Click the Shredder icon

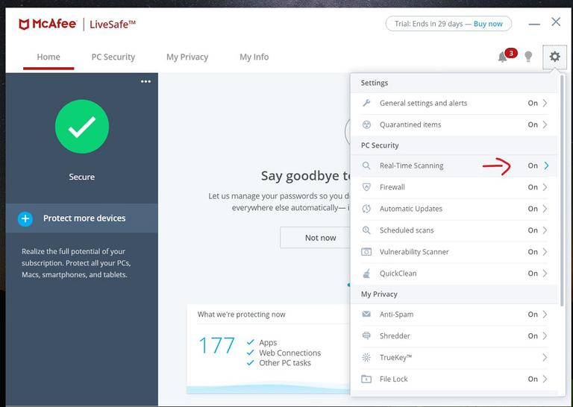tap(366, 336)
